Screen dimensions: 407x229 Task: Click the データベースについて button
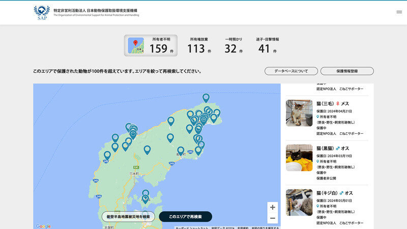point(291,71)
